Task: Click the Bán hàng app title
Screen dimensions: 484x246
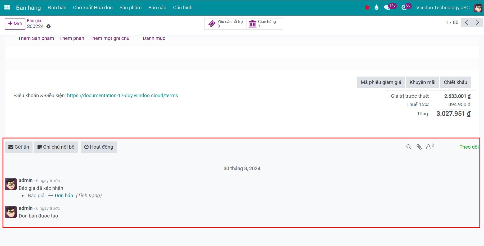Action: (x=28, y=8)
